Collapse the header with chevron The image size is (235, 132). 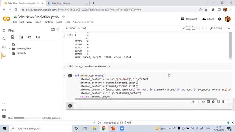coord(229,28)
